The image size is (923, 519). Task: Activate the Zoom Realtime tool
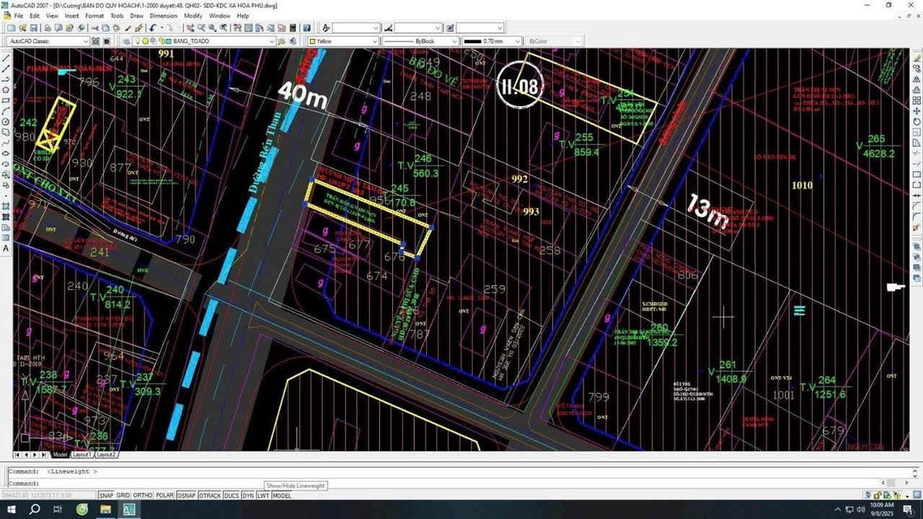(x=202, y=28)
